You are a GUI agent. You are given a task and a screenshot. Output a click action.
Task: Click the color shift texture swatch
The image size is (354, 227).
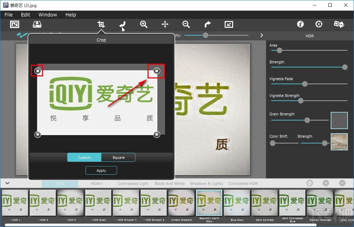coord(339,142)
